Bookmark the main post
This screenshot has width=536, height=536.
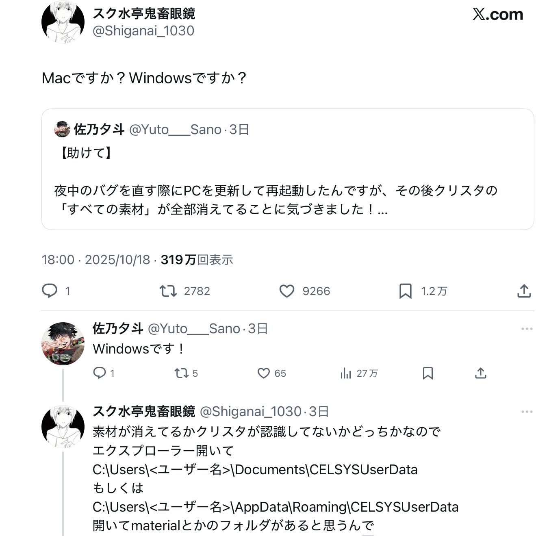tap(405, 291)
